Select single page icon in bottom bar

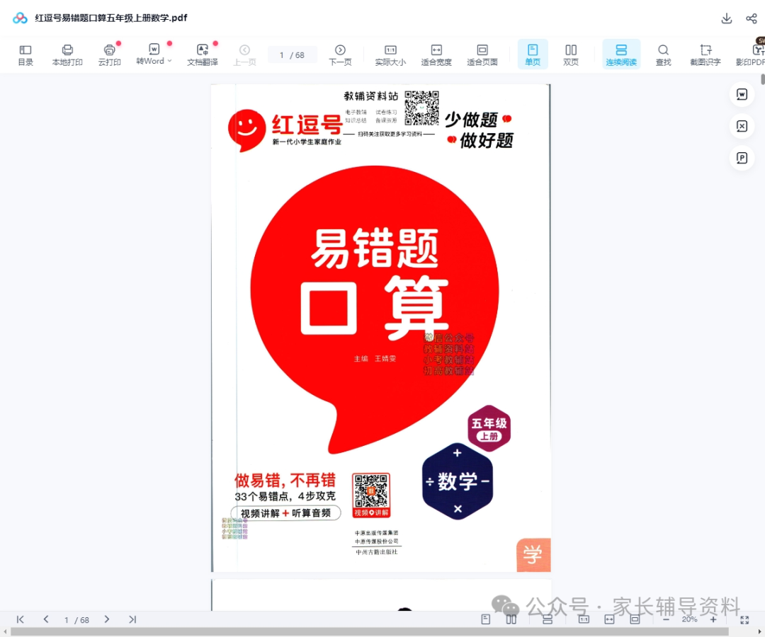(x=485, y=619)
